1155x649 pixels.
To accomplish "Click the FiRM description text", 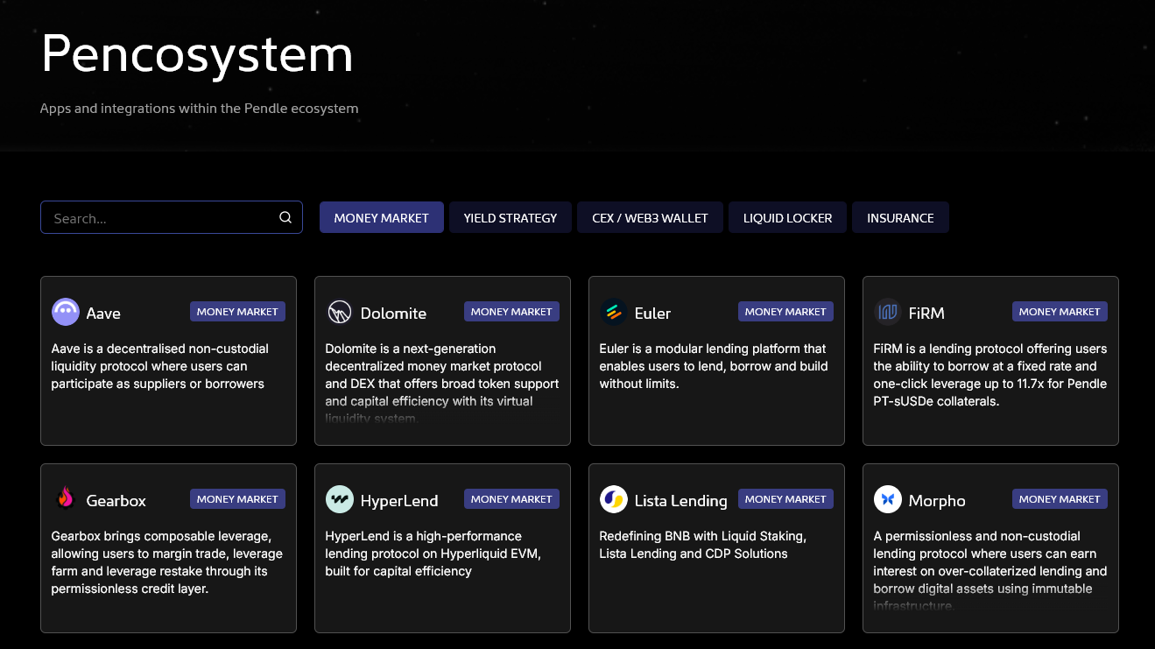I will click(x=990, y=375).
